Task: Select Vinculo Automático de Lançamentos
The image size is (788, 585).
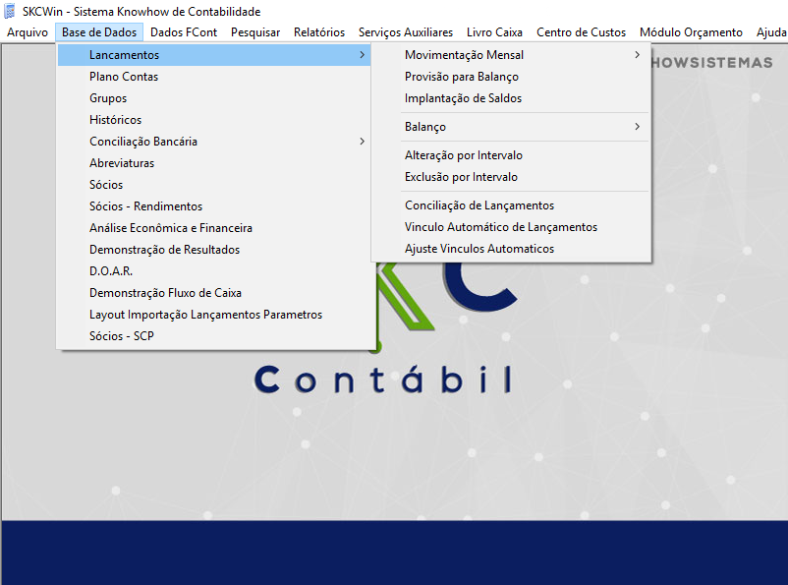Action: coord(501,227)
